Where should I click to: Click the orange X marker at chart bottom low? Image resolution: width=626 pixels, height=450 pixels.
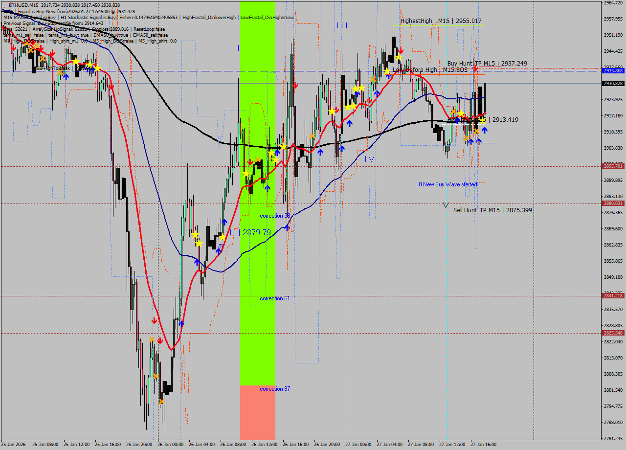(161, 402)
